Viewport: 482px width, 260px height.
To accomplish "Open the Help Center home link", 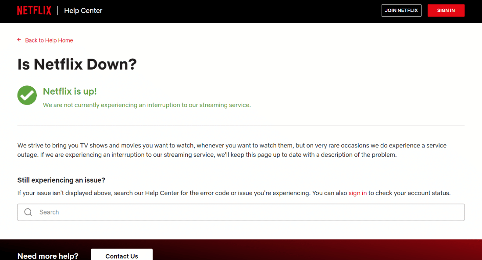I will (83, 11).
